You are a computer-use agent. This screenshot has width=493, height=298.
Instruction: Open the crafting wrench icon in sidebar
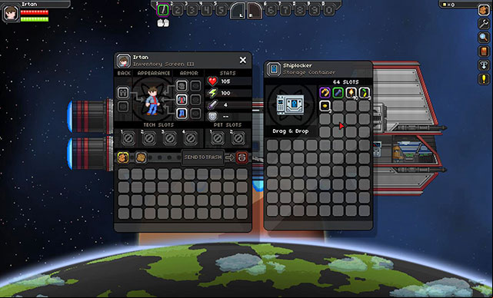tap(484, 24)
